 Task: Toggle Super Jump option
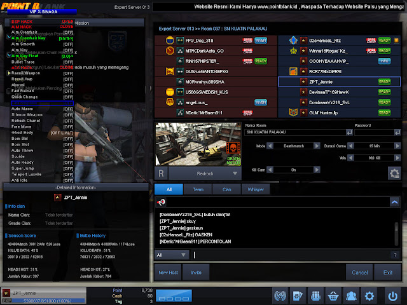pos(43,168)
